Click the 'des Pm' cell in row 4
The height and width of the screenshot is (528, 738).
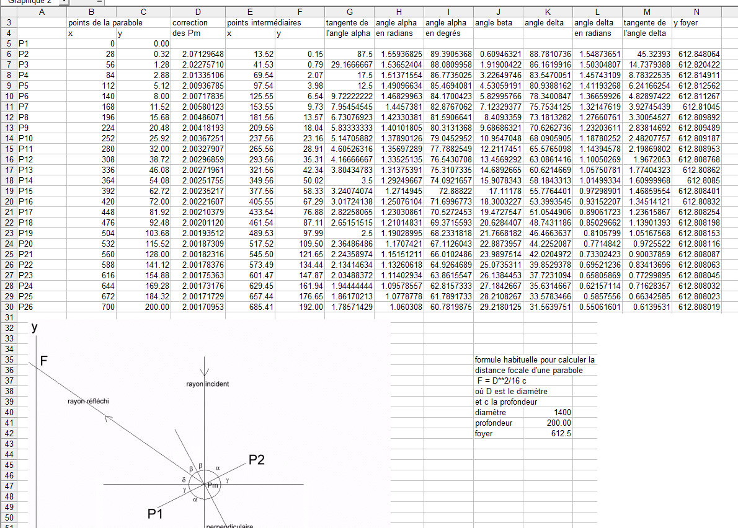(198, 33)
